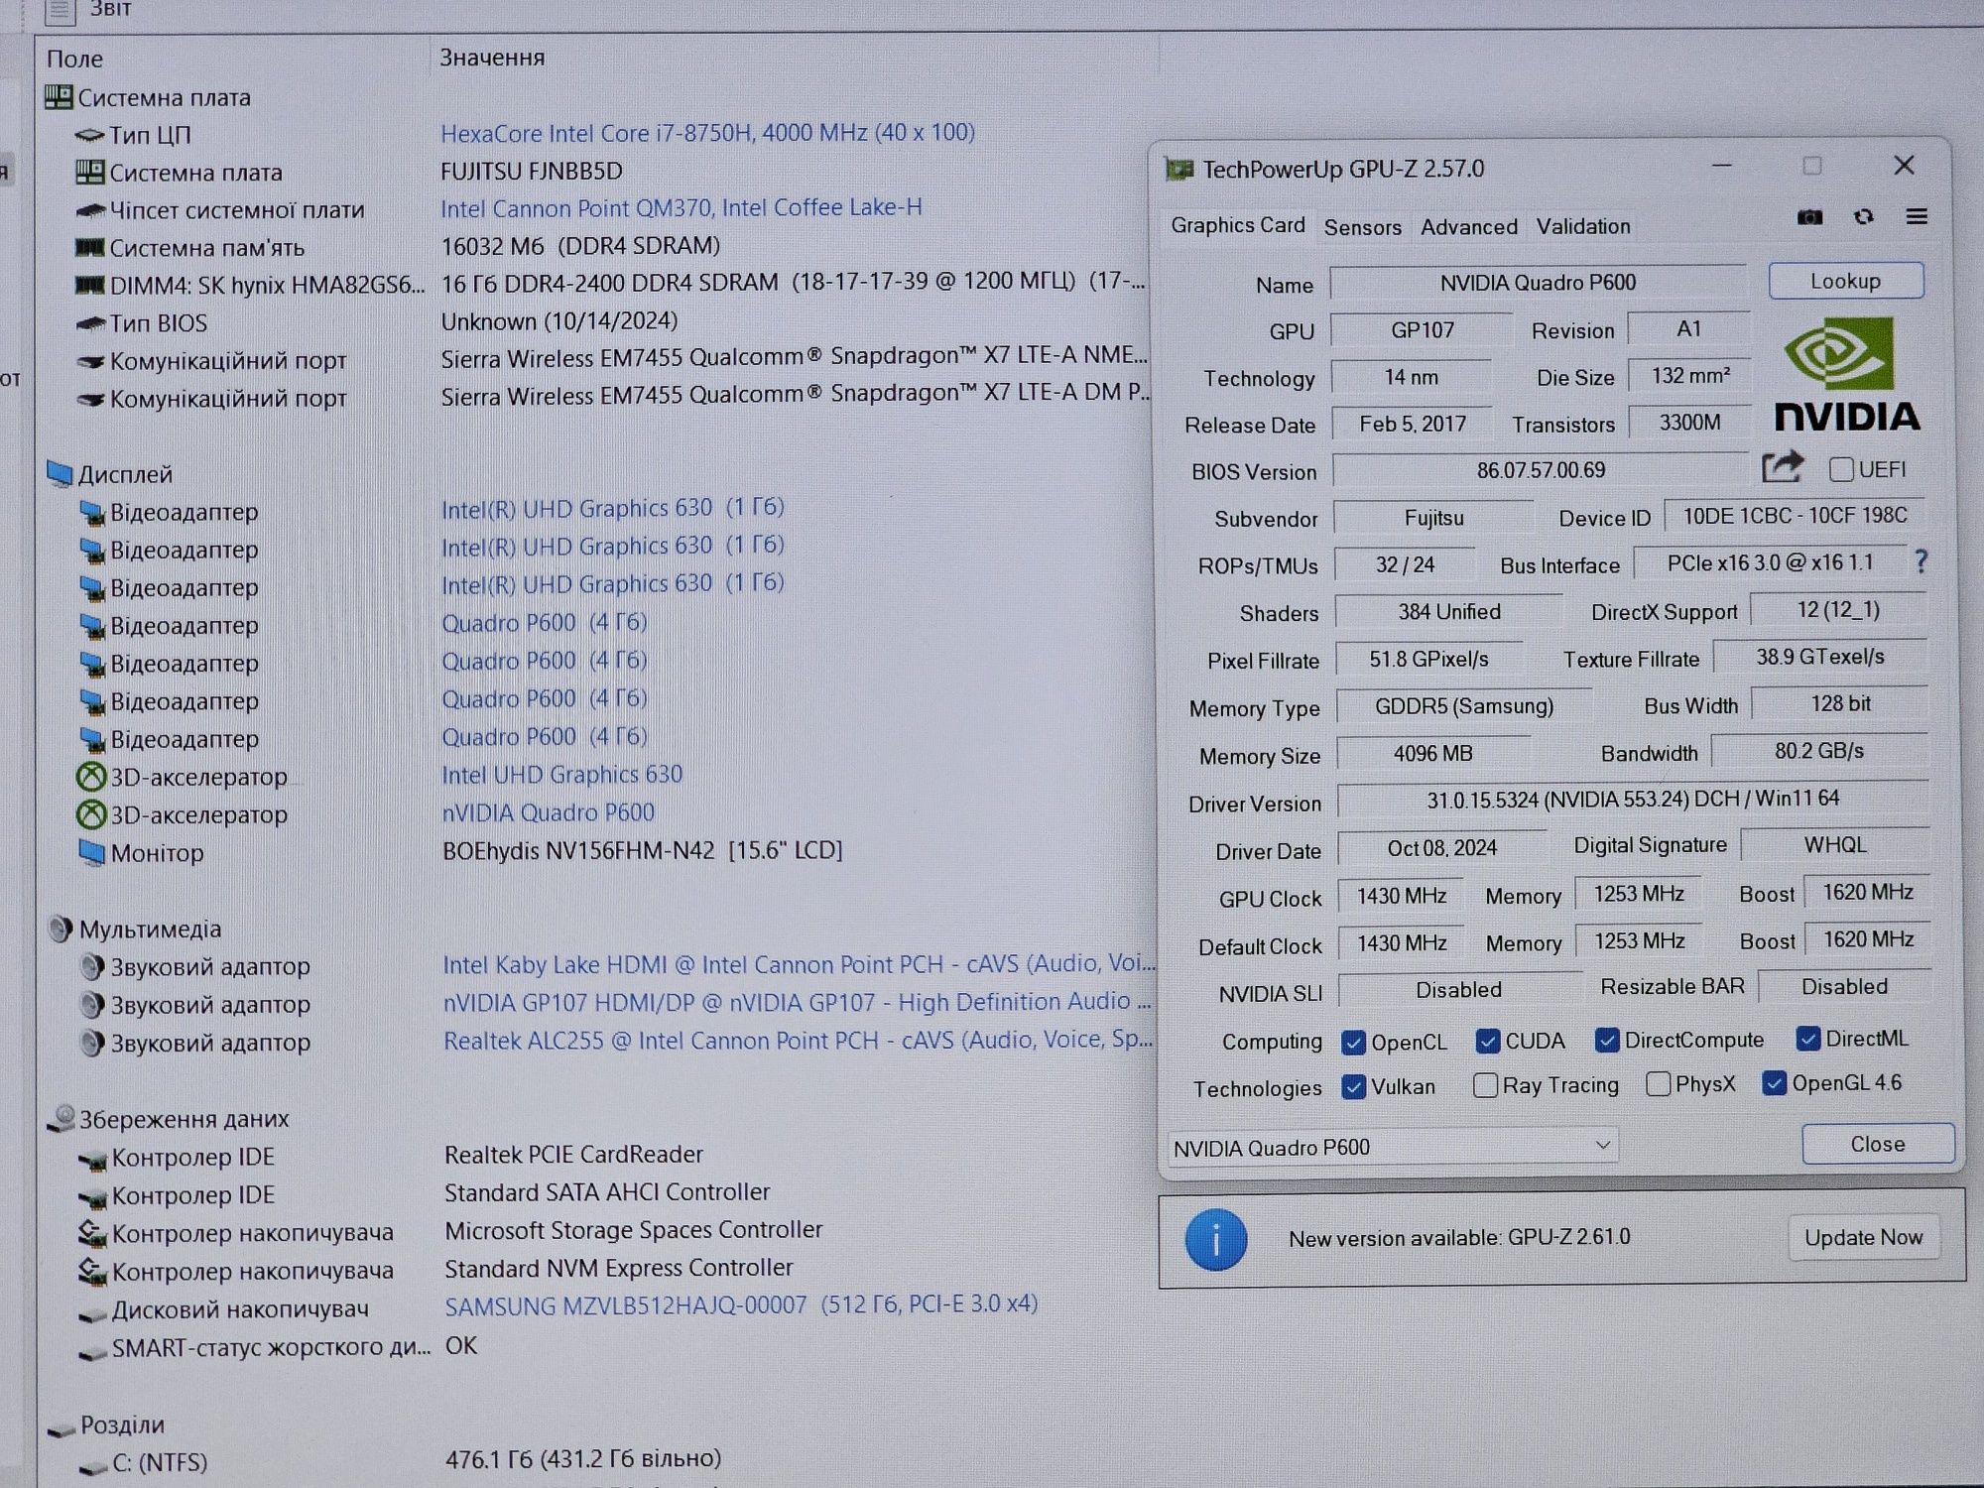
Task: Click the Lookup button
Action: [1845, 281]
